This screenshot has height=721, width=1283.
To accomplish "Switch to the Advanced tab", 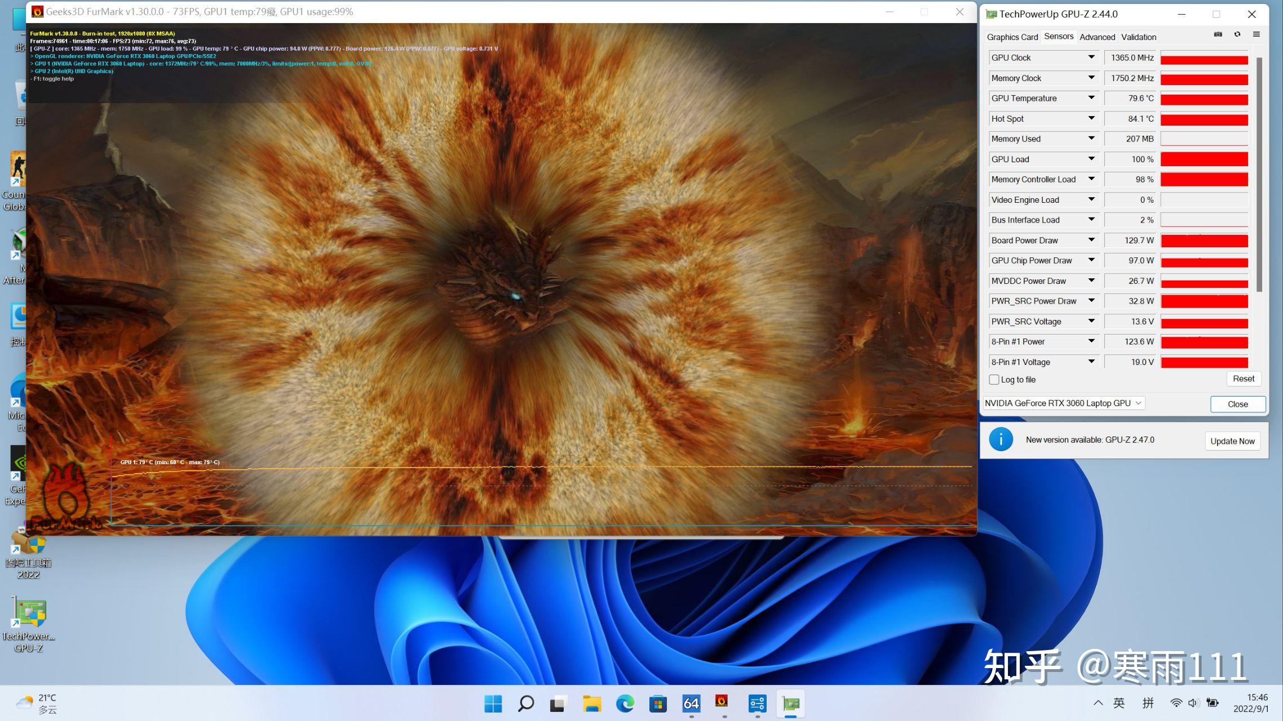I will click(1097, 37).
